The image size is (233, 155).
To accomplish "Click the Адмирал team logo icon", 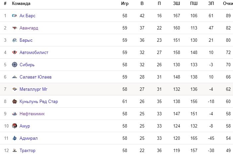I will [x=14, y=138].
